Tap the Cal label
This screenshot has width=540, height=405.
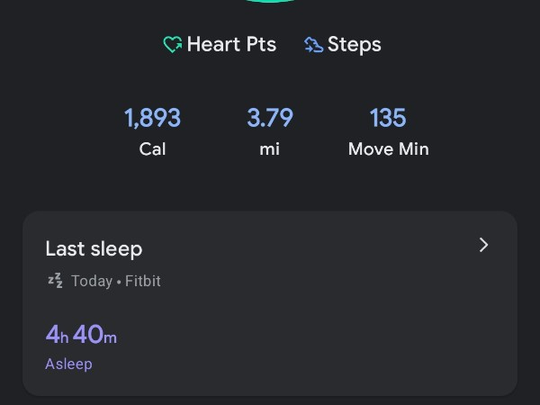[152, 149]
